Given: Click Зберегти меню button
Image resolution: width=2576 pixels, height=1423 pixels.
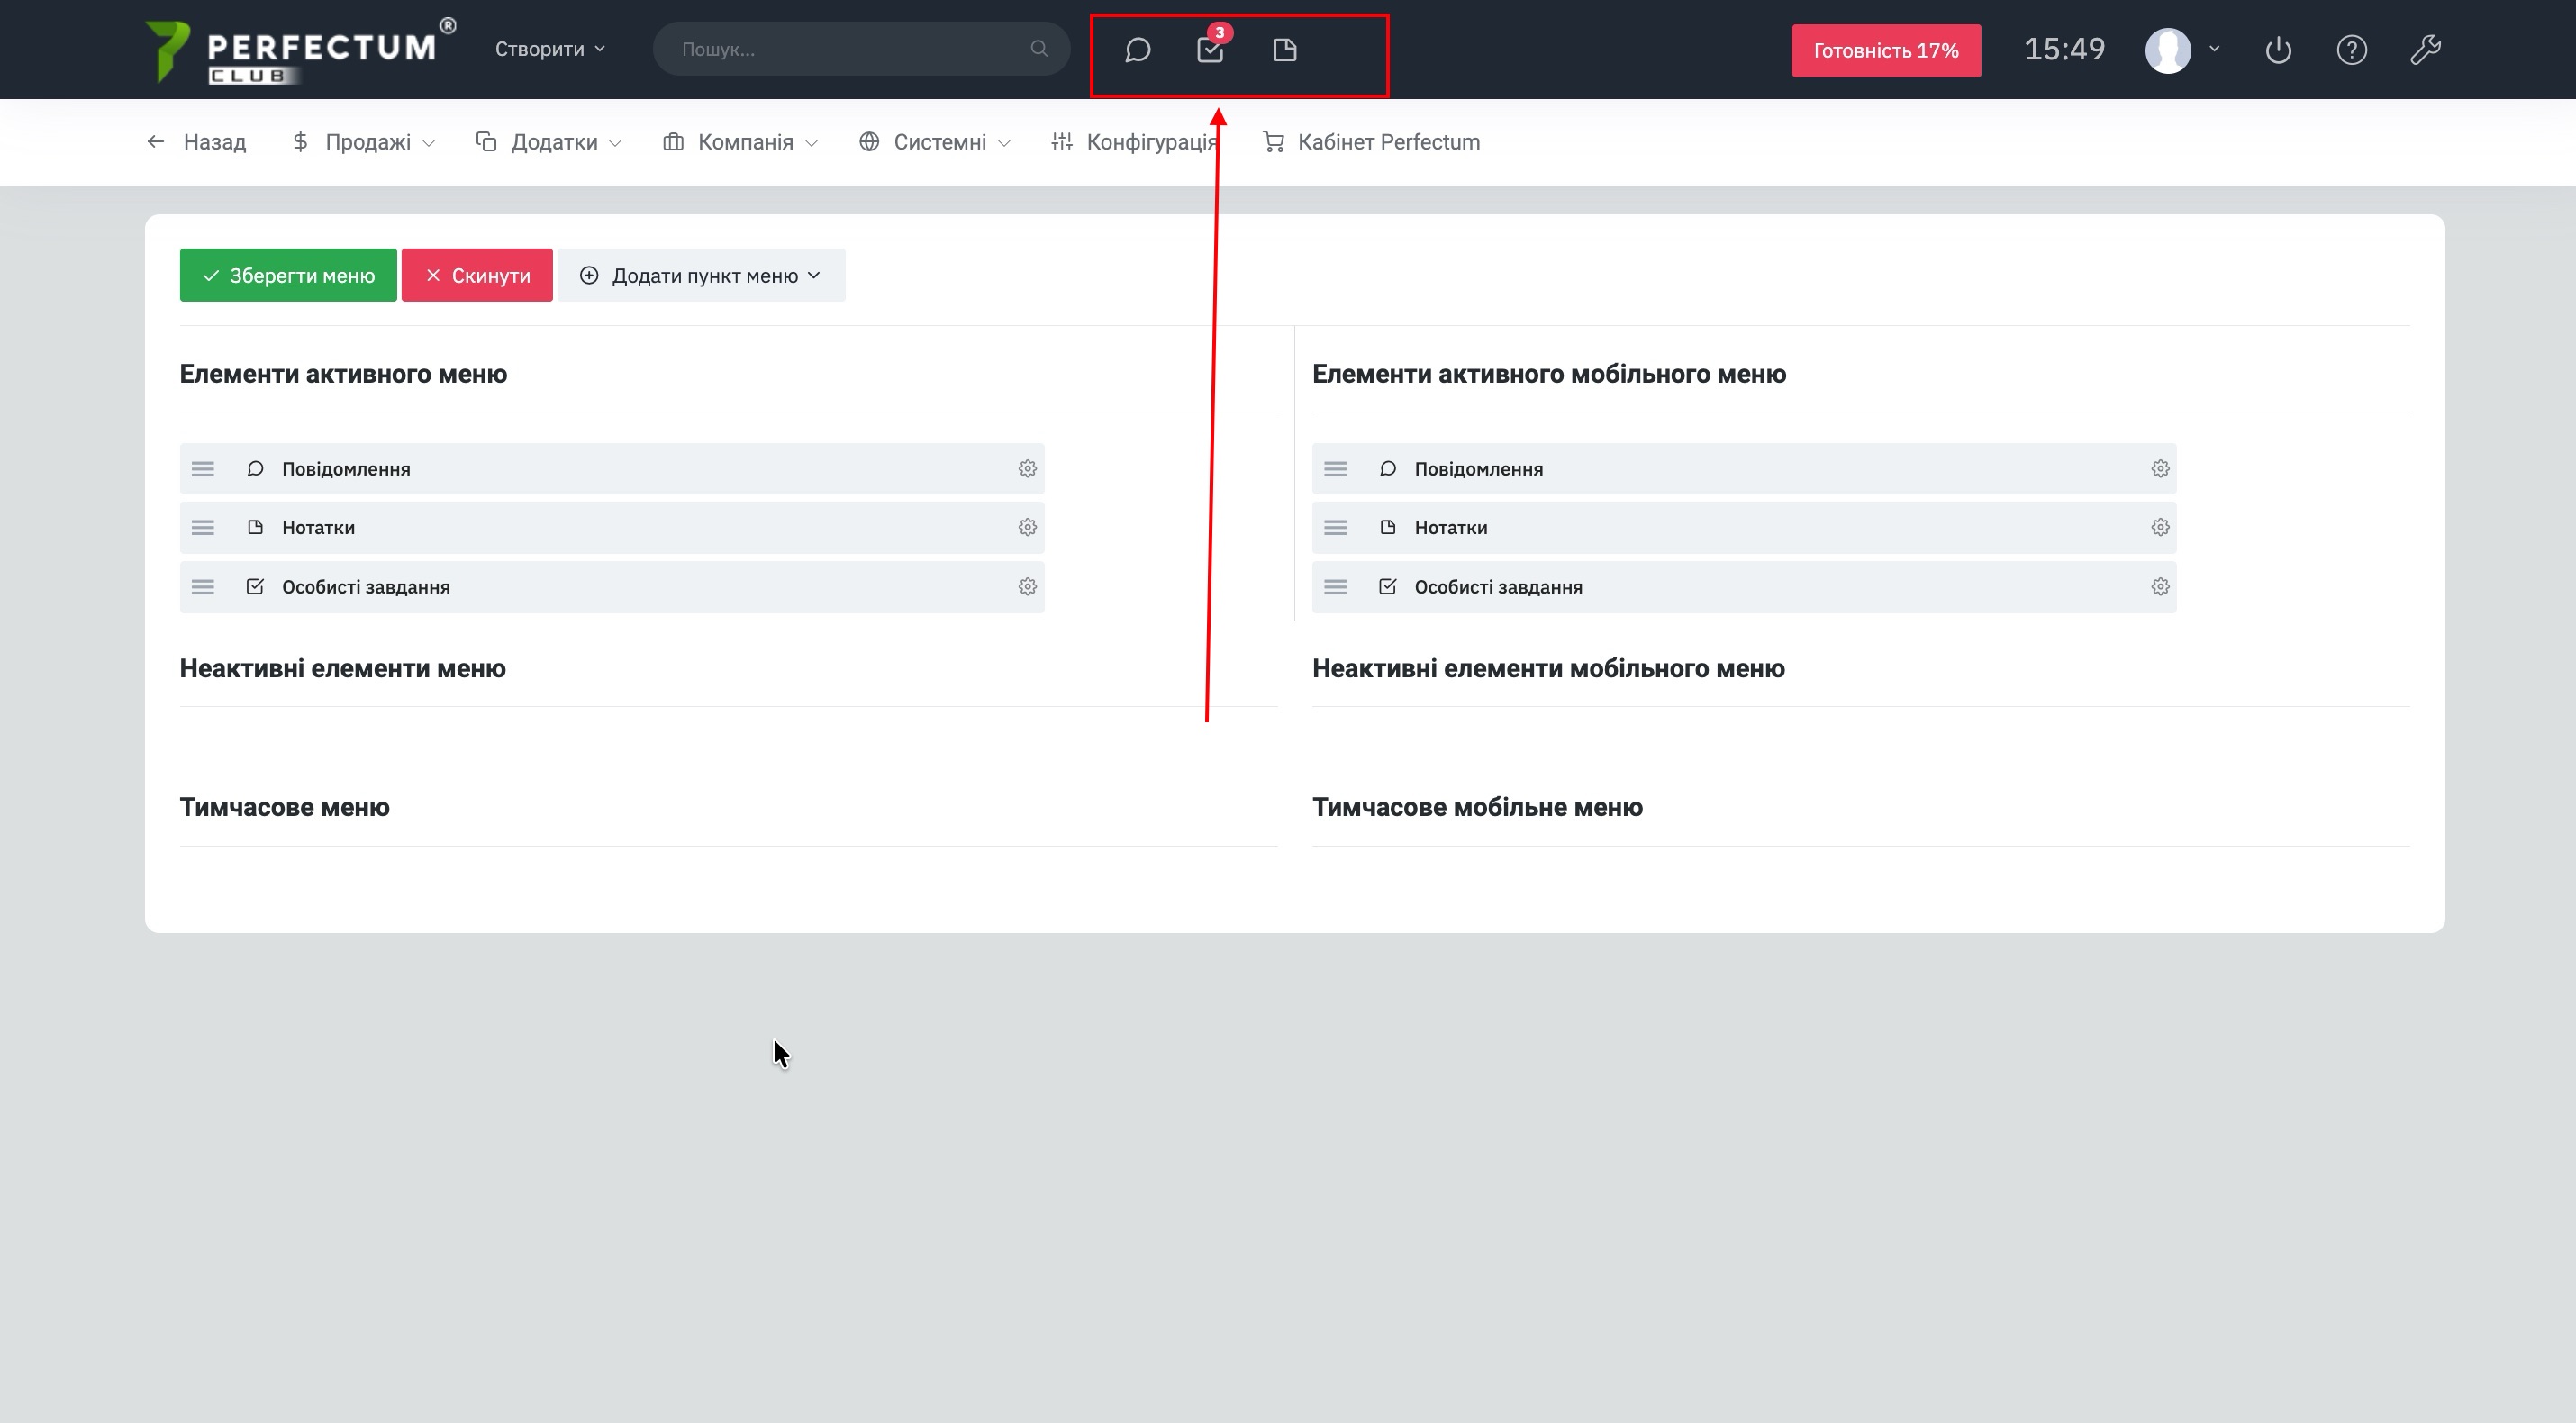Looking at the screenshot, I should pyautogui.click(x=288, y=276).
